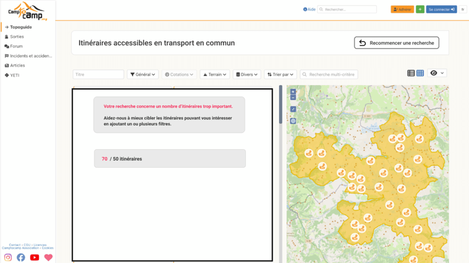The image size is (469, 263).
Task: Switch to list view layout
Action: click(411, 73)
